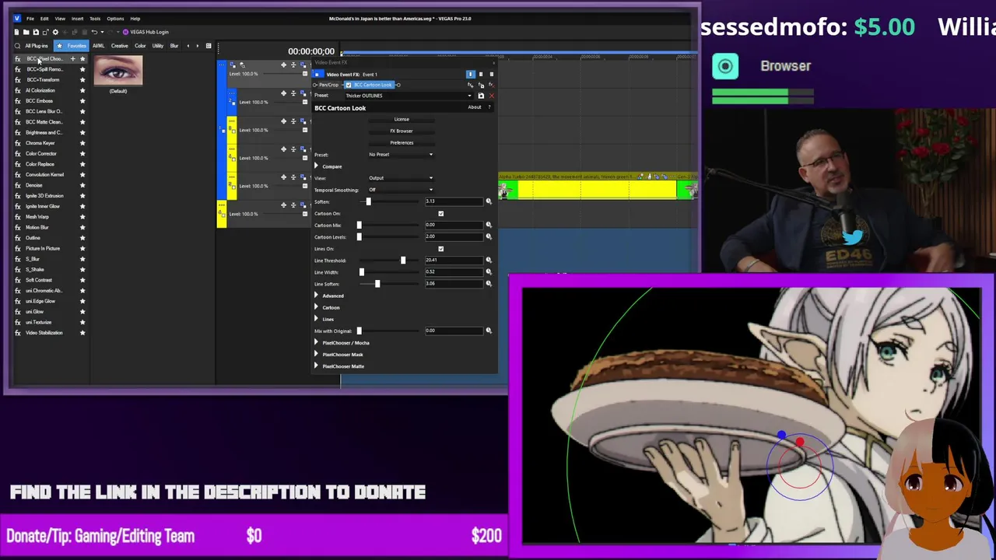Click the Browser source icon in stream overlay
Screen dimensions: 996x560
[x=725, y=66]
